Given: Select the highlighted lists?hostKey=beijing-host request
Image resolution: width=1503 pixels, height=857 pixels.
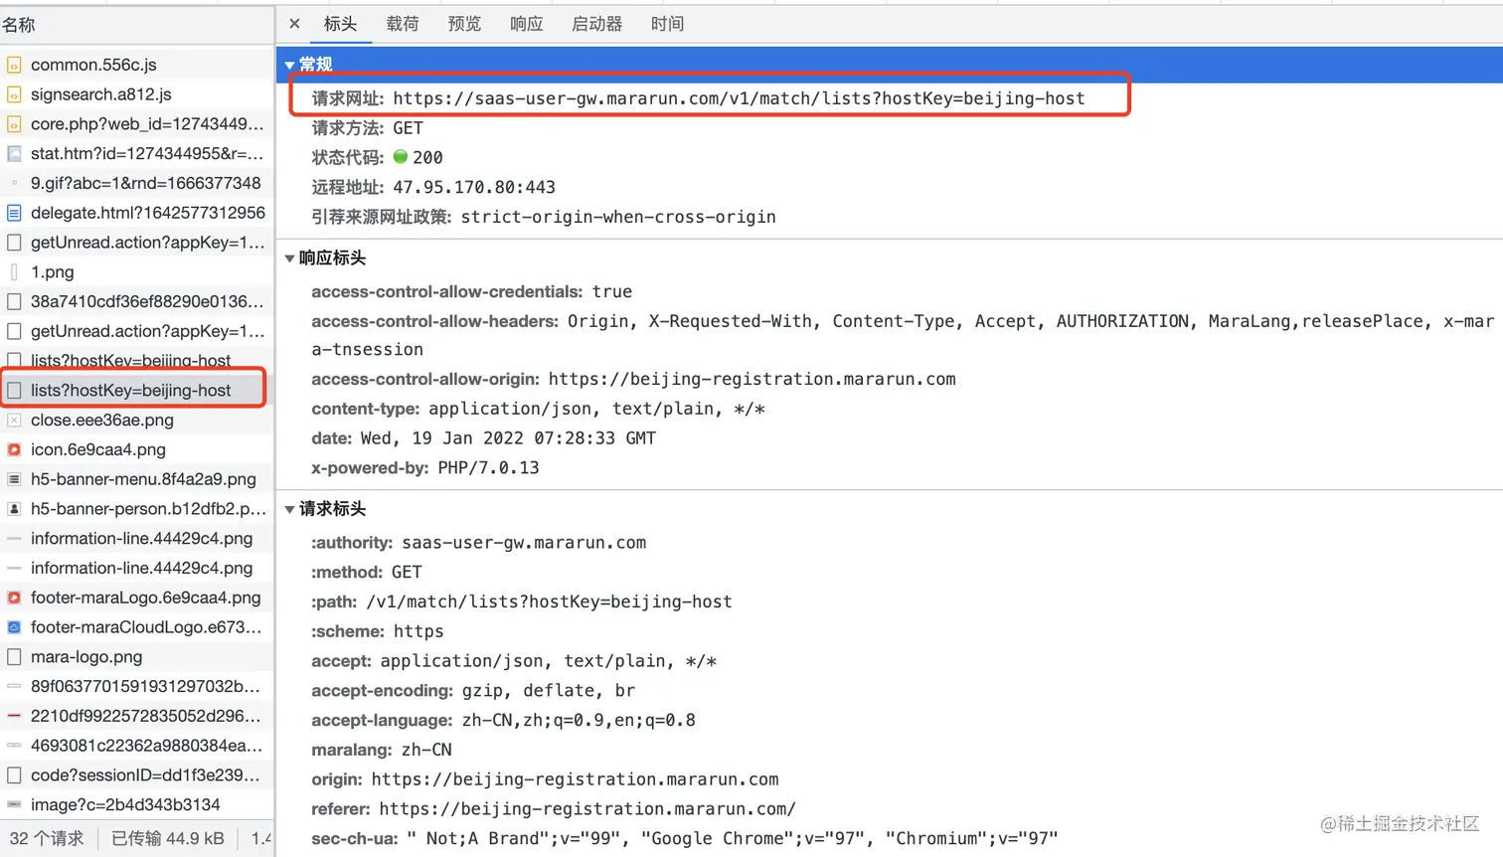Looking at the screenshot, I should [x=134, y=390].
